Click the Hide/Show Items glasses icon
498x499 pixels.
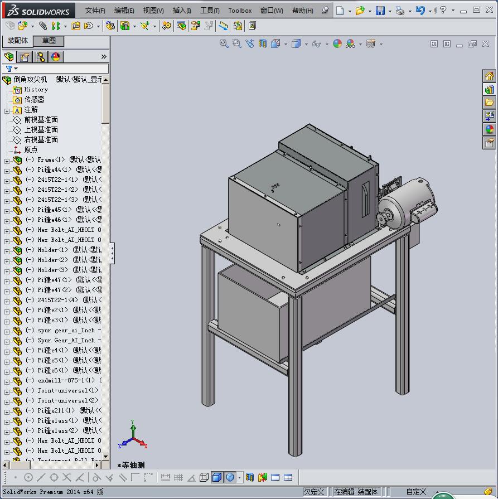(317, 43)
